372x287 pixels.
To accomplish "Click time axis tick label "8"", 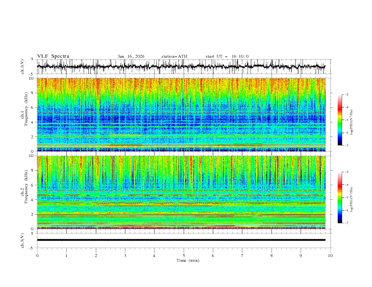I will click(x=271, y=256).
